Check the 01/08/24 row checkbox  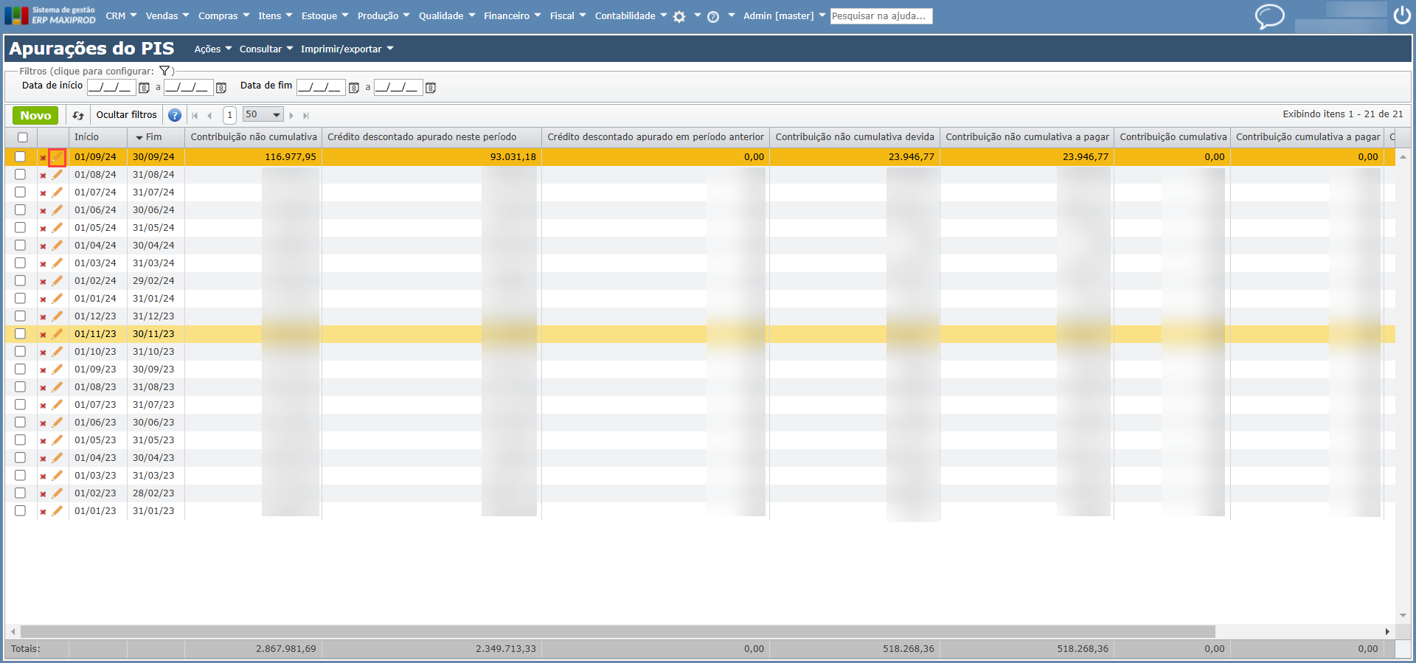21,175
